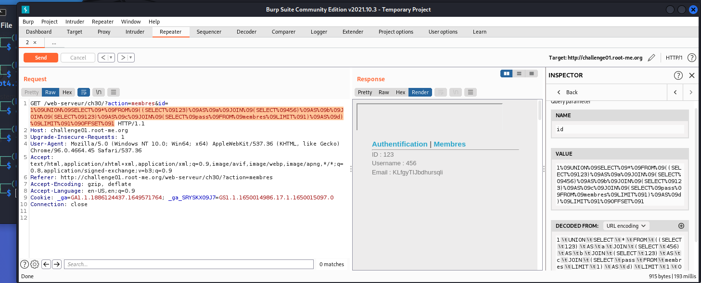The width and height of the screenshot is (701, 283).
Task: Switch response view to Render
Action: click(420, 92)
